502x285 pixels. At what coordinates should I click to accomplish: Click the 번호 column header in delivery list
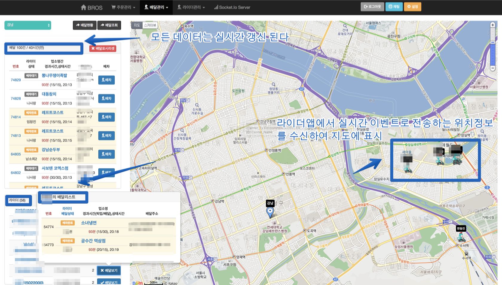click(x=16, y=66)
